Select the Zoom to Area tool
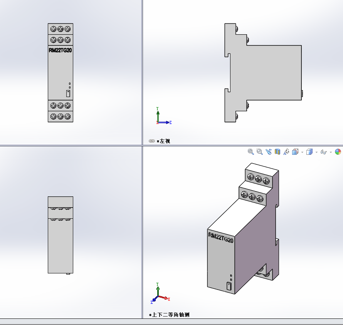 [260, 152]
